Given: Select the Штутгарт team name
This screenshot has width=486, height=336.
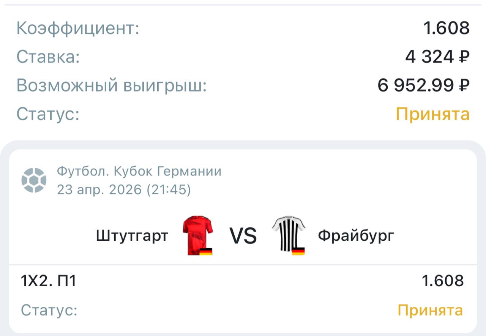Looking at the screenshot, I should [x=132, y=236].
